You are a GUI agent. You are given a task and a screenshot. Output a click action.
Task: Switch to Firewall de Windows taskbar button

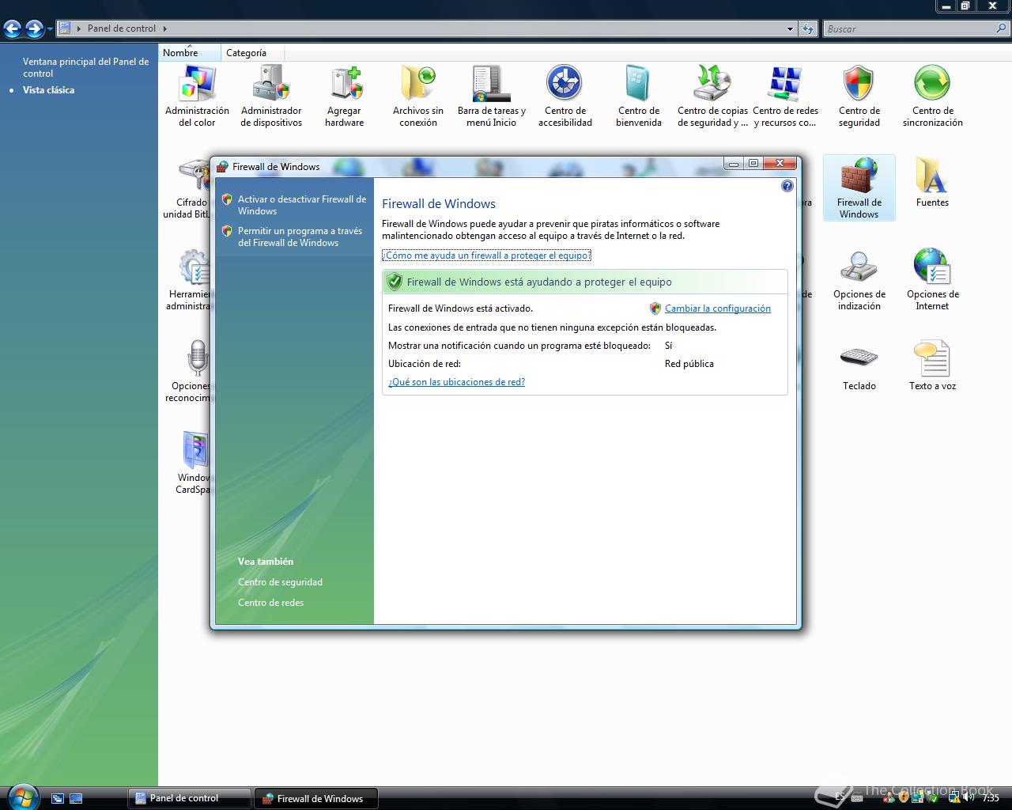click(316, 798)
